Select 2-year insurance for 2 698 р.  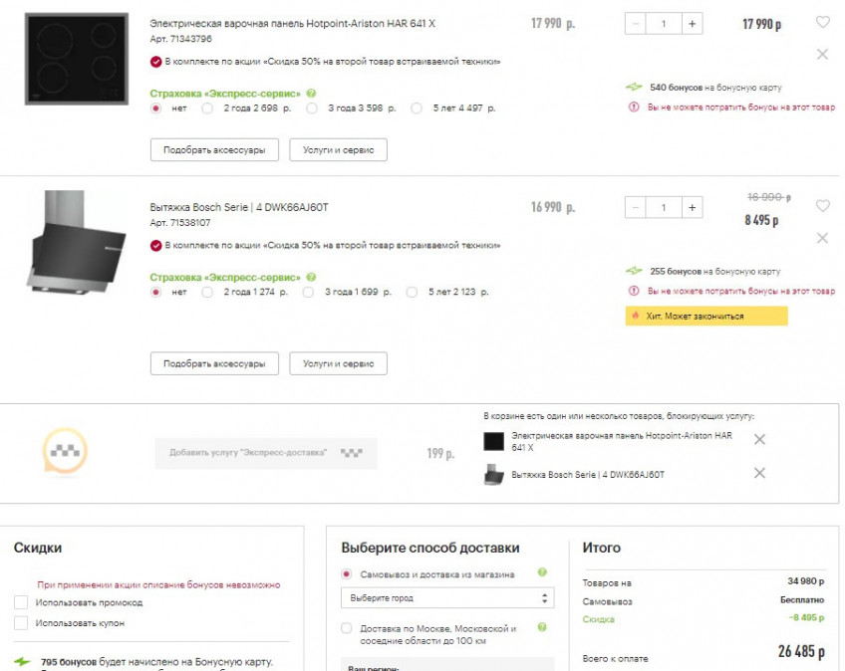[x=207, y=109]
